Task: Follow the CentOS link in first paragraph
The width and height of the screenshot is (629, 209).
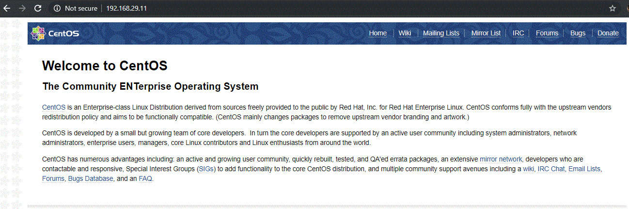Action: (x=54, y=107)
